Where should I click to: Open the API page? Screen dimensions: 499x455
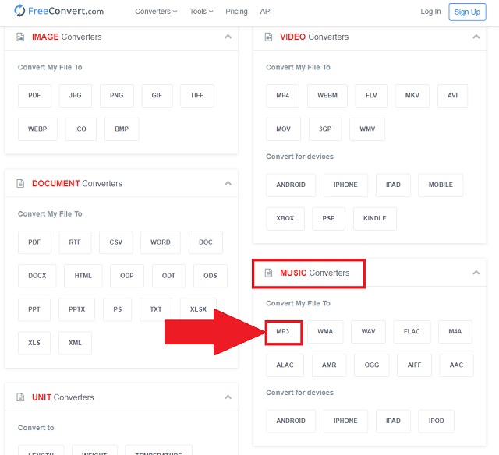(x=266, y=12)
